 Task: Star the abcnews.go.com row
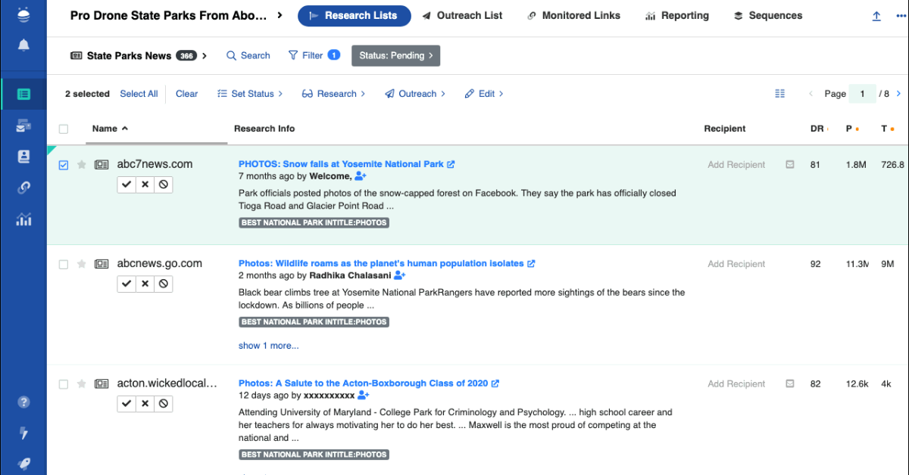point(82,264)
